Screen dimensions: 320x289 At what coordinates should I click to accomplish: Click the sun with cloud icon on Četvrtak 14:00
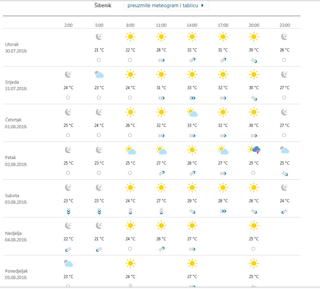pyautogui.click(x=192, y=112)
